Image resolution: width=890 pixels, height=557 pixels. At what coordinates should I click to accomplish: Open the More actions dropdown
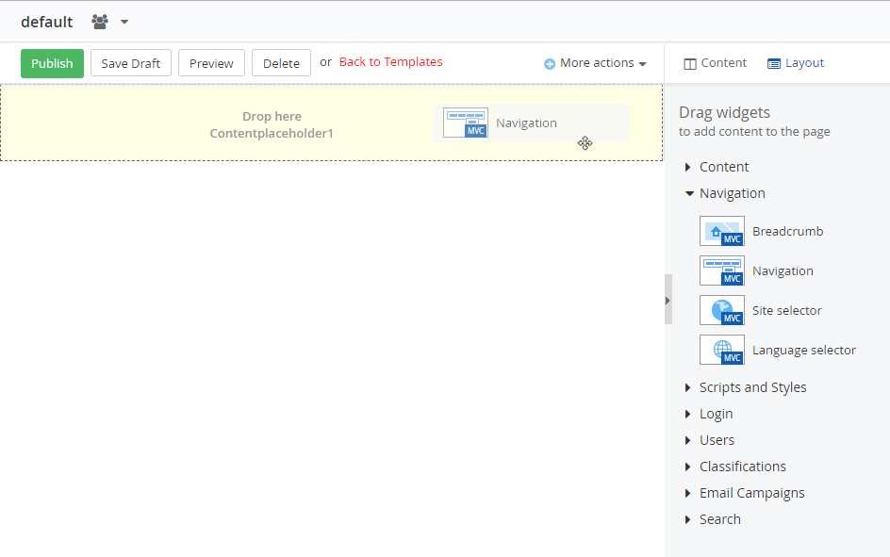(x=595, y=62)
